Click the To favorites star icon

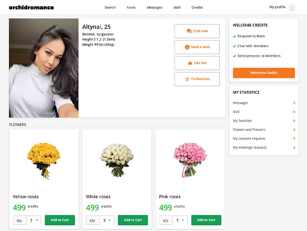tap(187, 79)
